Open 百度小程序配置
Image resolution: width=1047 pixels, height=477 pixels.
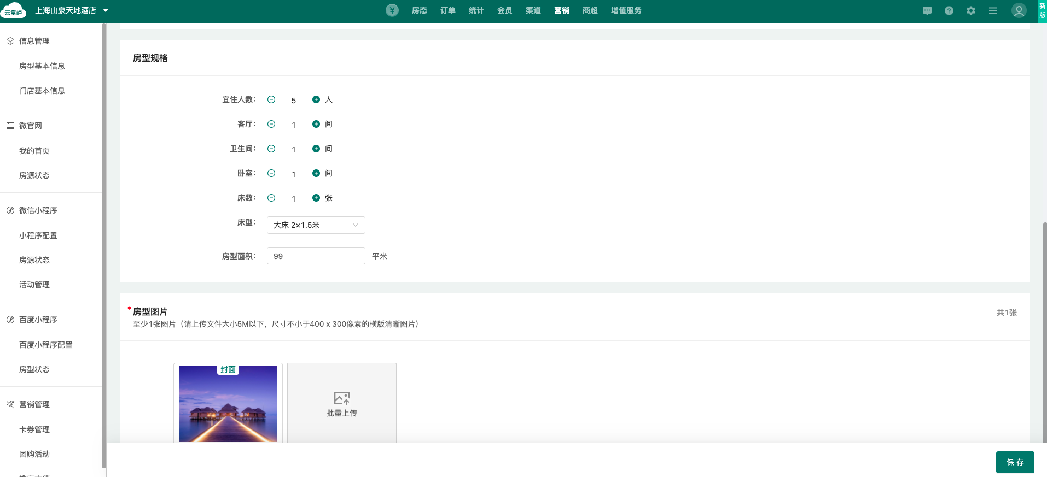tap(46, 345)
